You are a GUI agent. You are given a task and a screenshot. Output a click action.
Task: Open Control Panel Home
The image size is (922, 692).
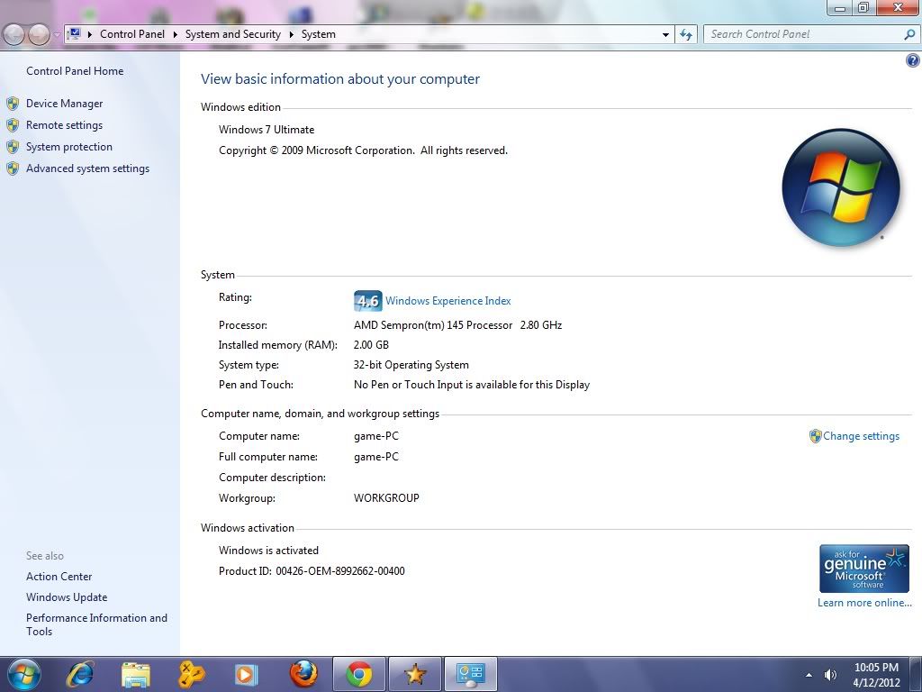75,70
